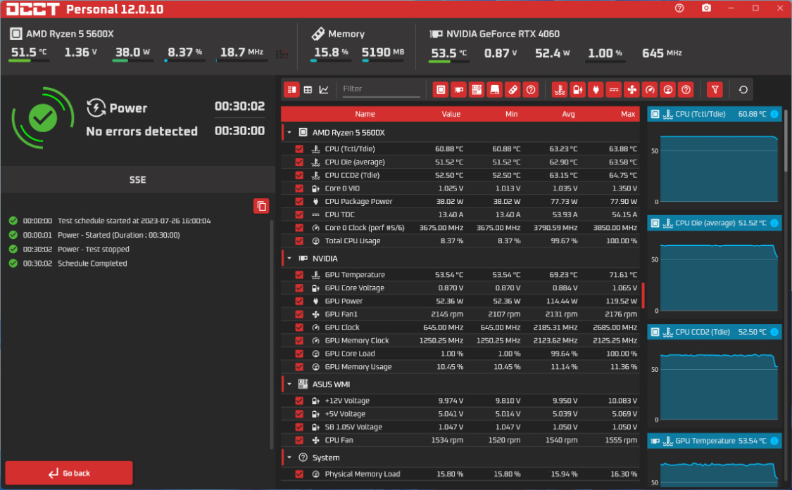
Task: Click the Memory 15.8 % usage bar
Action: click(x=330, y=60)
